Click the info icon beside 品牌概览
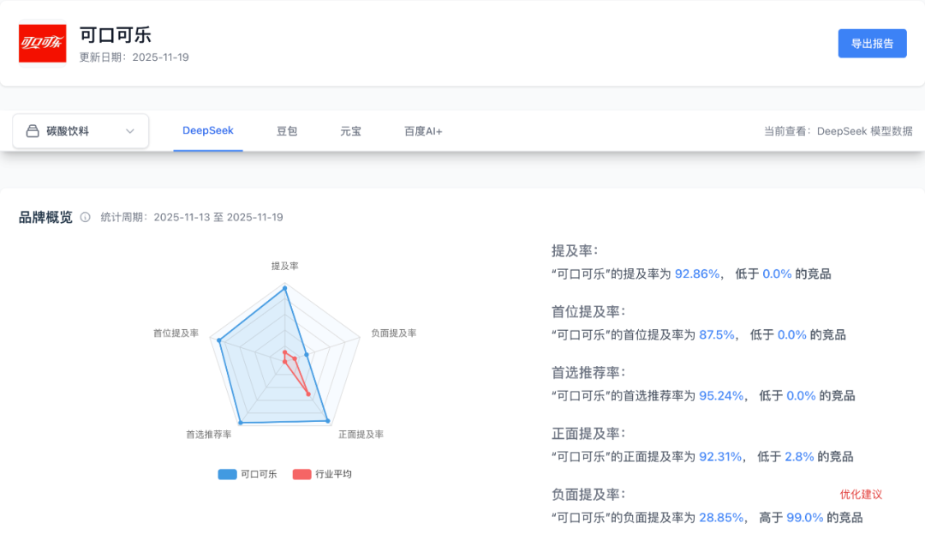The width and height of the screenshot is (925, 547). 86,218
